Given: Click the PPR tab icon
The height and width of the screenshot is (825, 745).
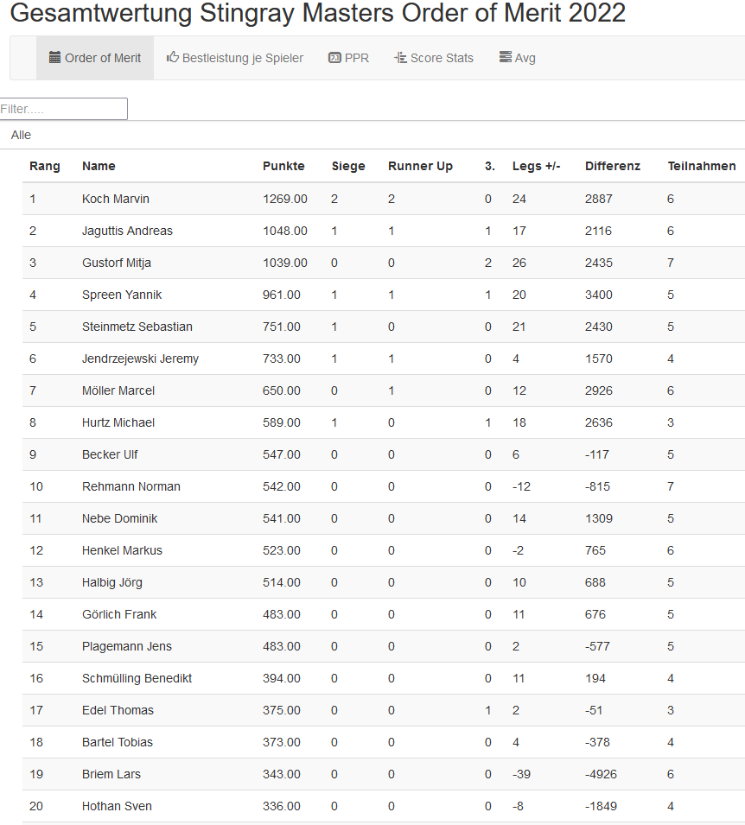Looking at the screenshot, I should coord(334,58).
